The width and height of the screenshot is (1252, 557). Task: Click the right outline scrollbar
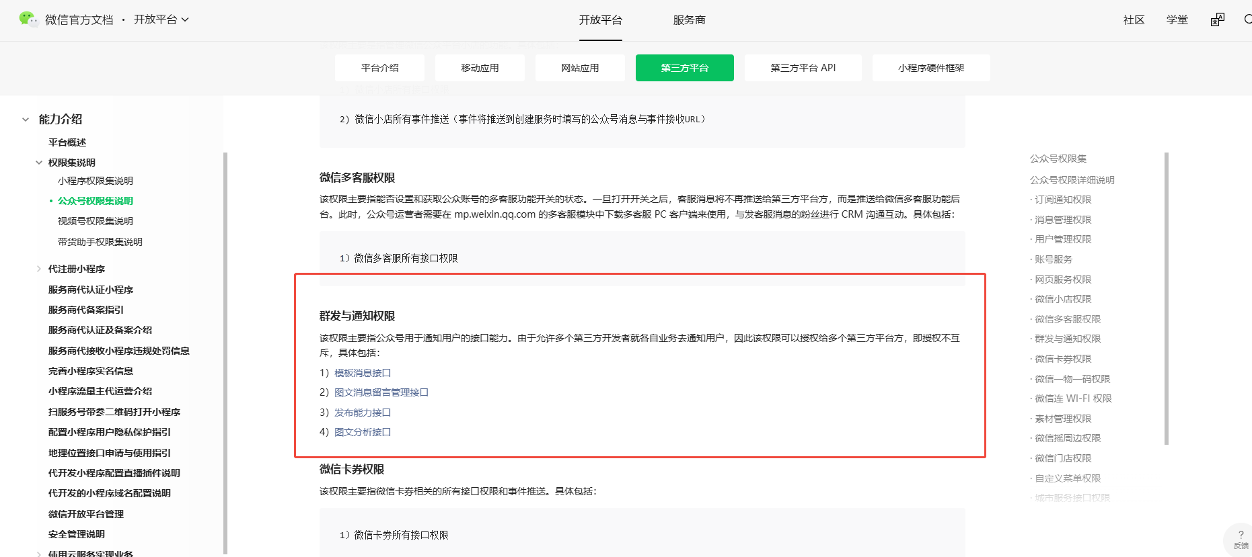1167,298
